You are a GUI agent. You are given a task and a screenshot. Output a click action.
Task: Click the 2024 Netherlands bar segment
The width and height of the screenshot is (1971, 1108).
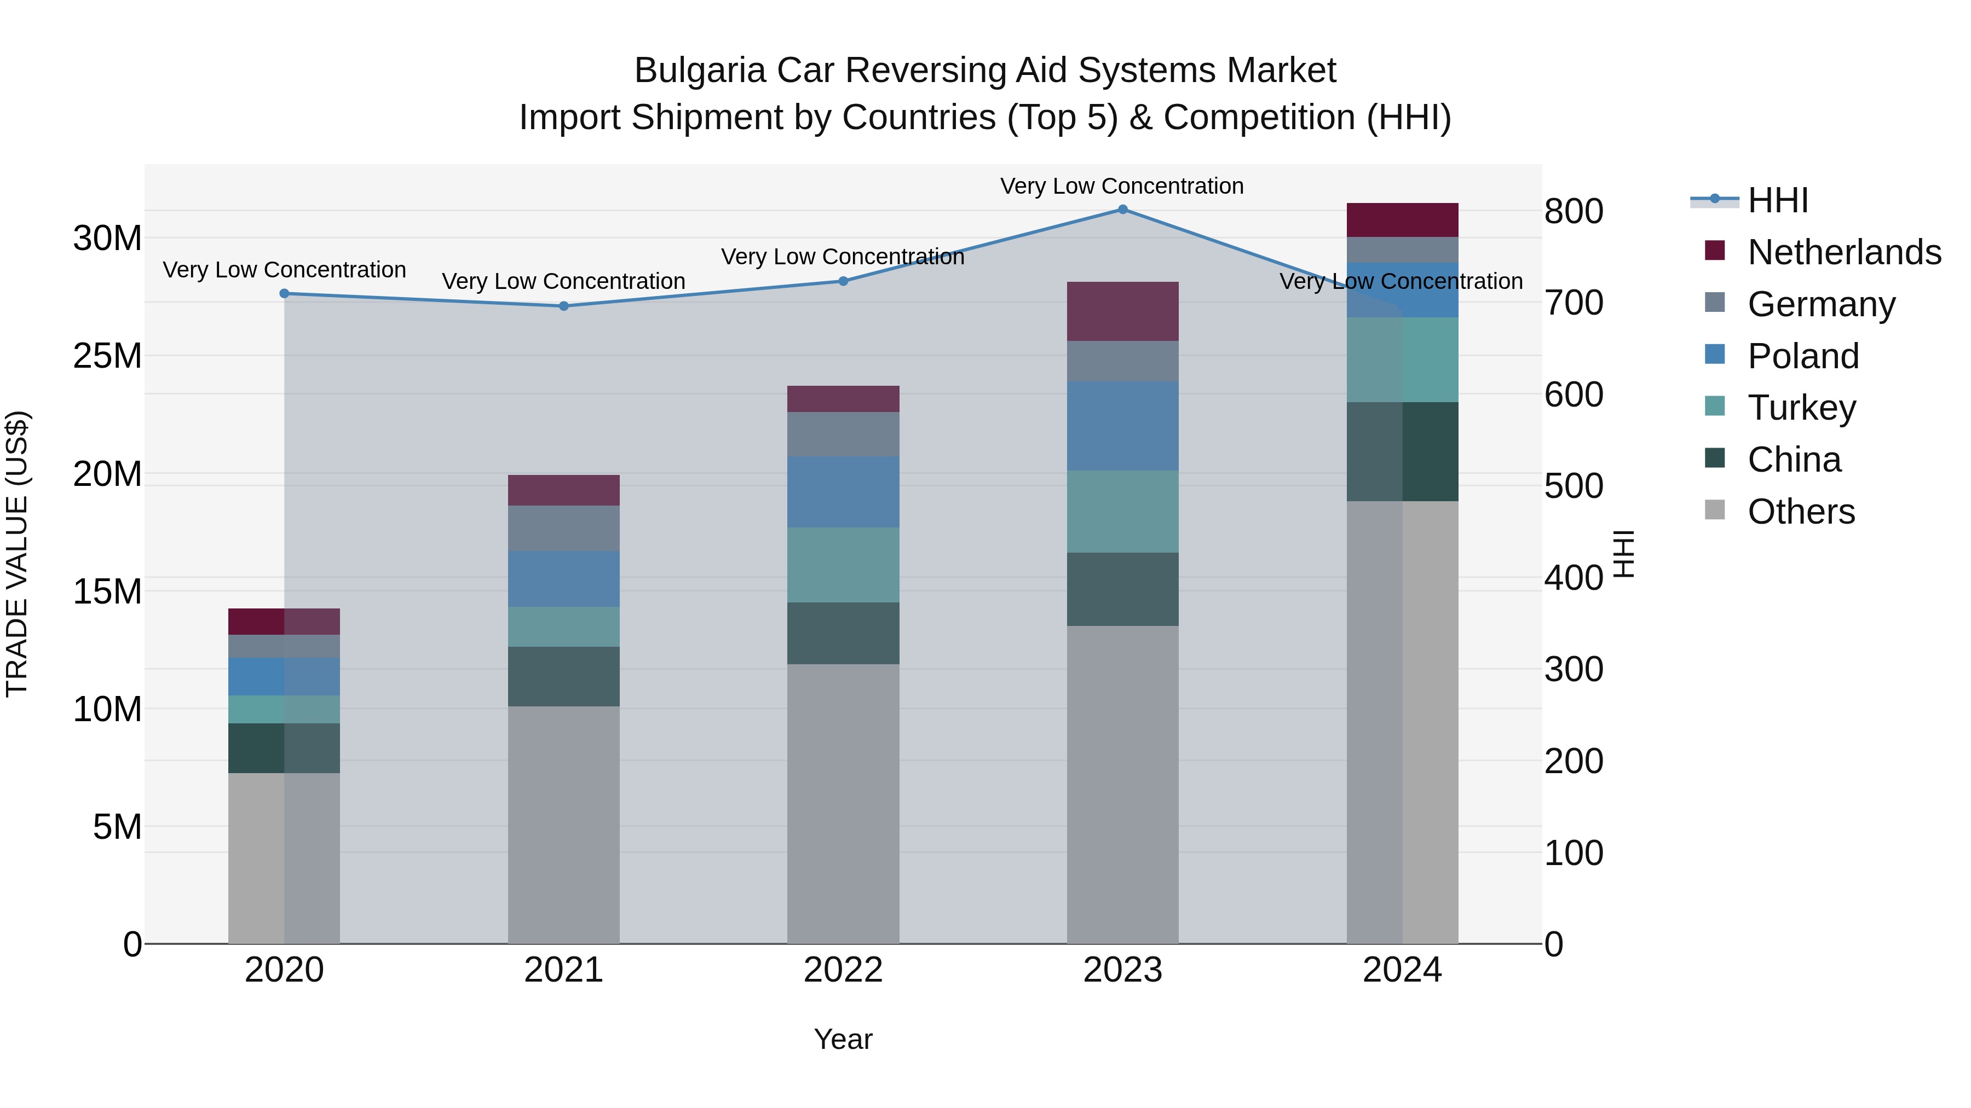1403,220
